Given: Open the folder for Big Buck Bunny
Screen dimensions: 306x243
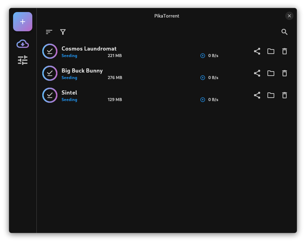Looking at the screenshot, I should pyautogui.click(x=271, y=73).
